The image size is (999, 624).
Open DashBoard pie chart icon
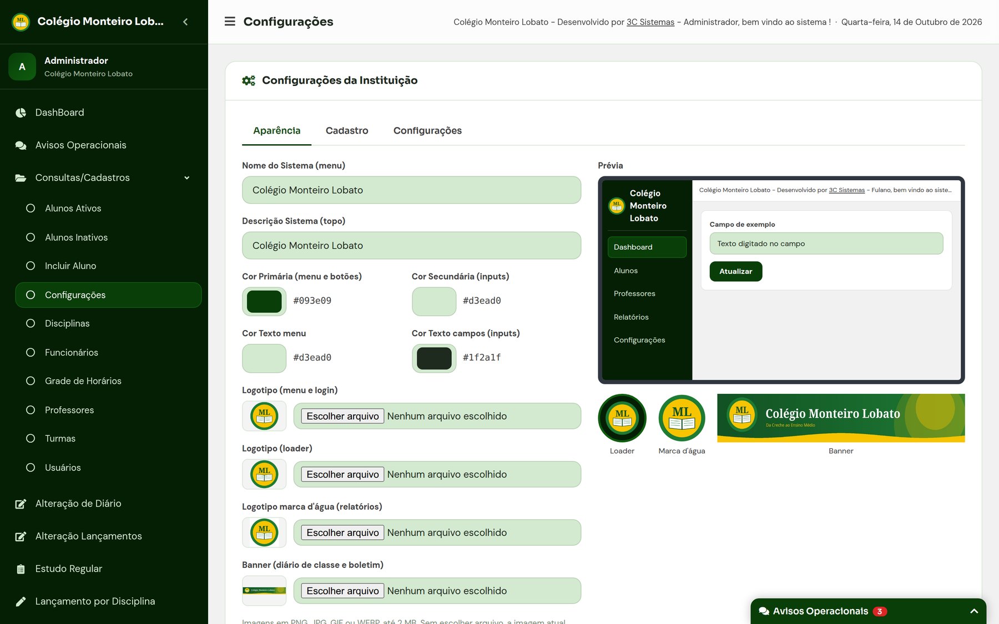pos(21,113)
